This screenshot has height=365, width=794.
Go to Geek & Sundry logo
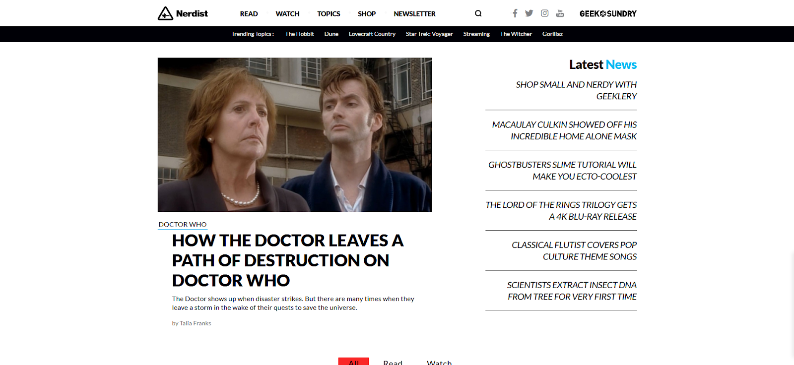click(608, 14)
